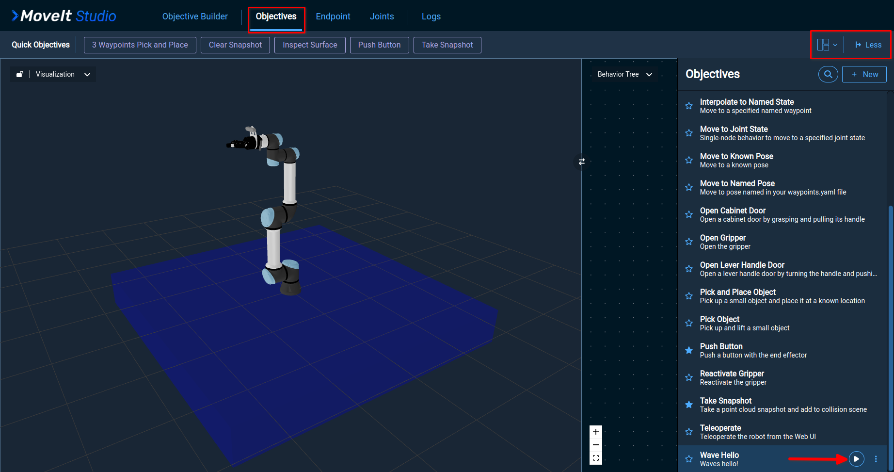Select the Open Cabinet Door objective
The height and width of the screenshot is (472, 894).
[782, 214]
